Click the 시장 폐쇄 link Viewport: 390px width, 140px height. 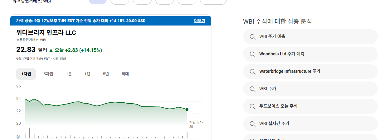(59, 59)
